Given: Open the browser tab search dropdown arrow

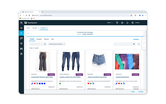Looking at the screenshot, I should point(20,12).
